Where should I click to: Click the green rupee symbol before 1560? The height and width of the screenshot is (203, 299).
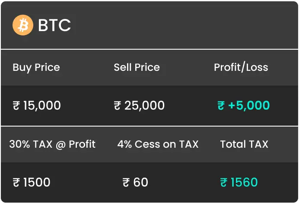(x=223, y=182)
